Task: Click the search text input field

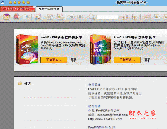Action: pos(107,17)
